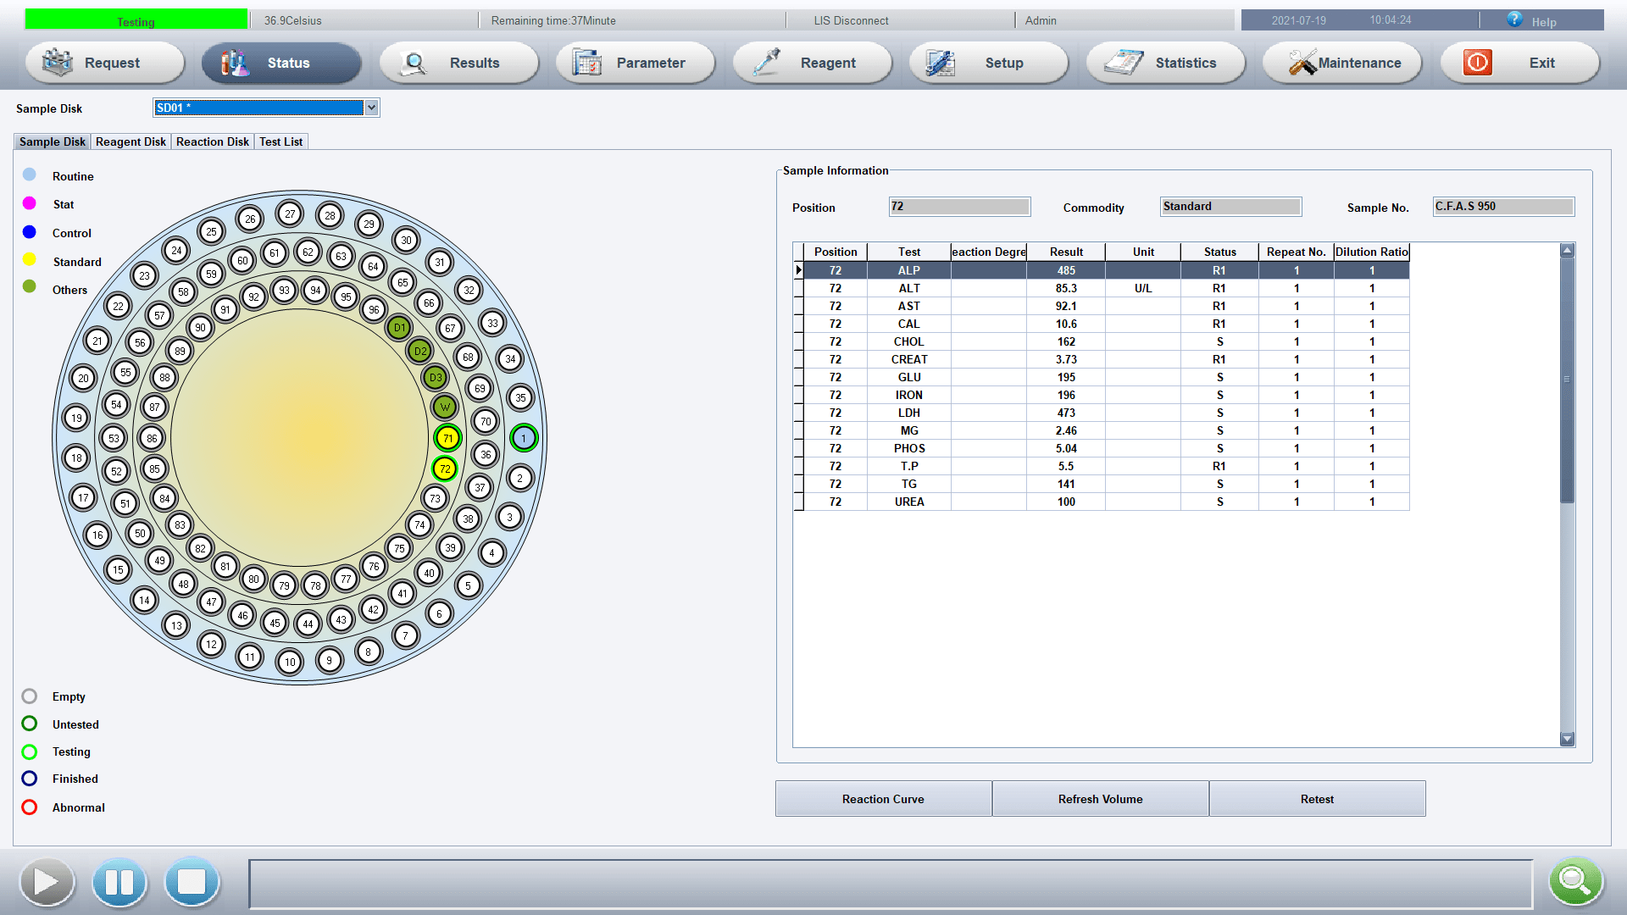Open Help via question mark icon
Image resolution: width=1627 pixels, height=915 pixels.
1514,20
